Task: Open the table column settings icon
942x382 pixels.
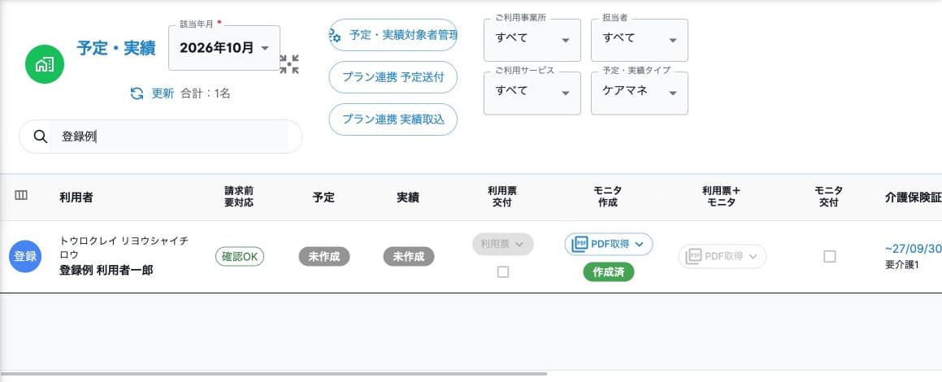Action: (21, 195)
